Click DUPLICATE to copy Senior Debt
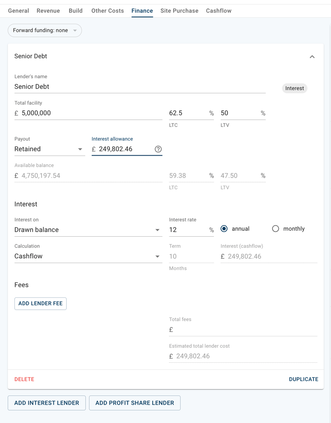 [x=303, y=379]
